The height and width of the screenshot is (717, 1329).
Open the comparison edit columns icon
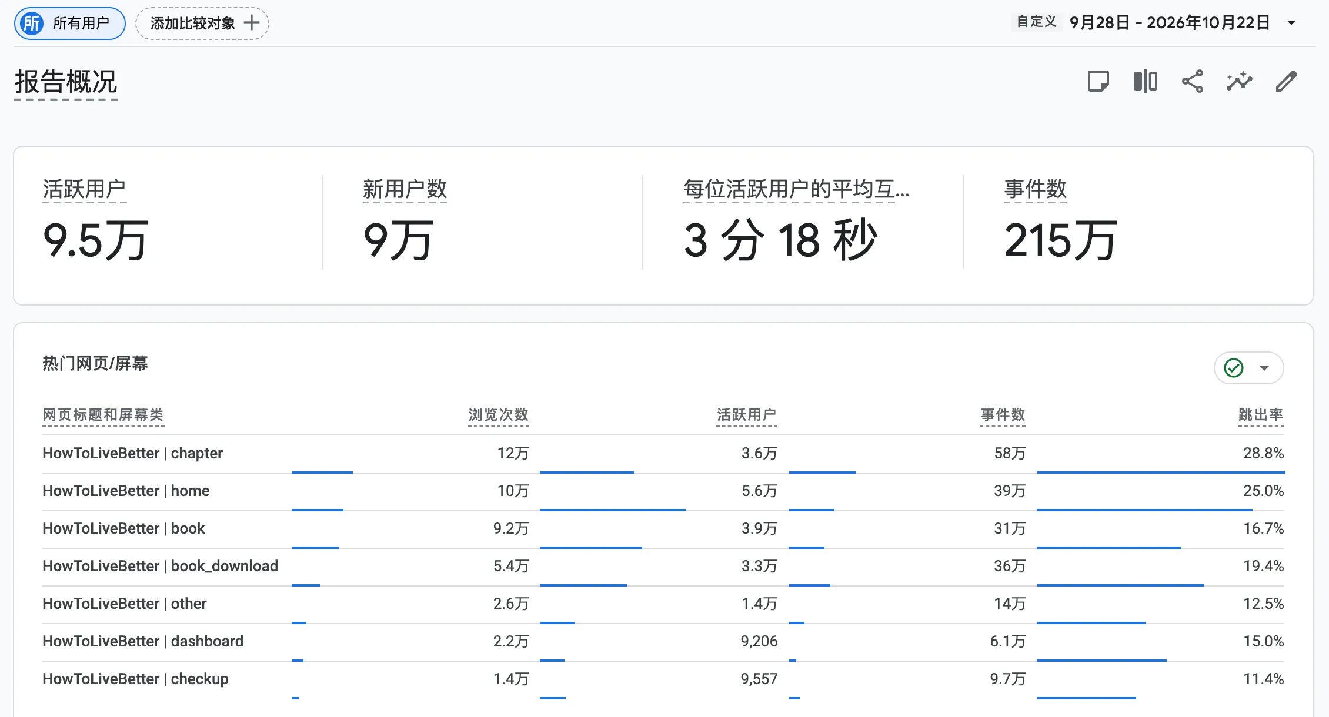click(x=1145, y=81)
